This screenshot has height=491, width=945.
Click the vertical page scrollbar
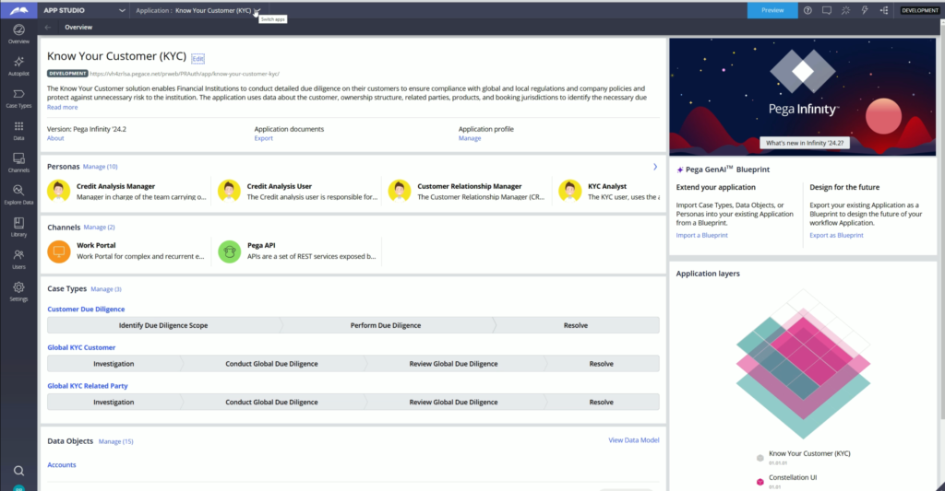point(941,223)
